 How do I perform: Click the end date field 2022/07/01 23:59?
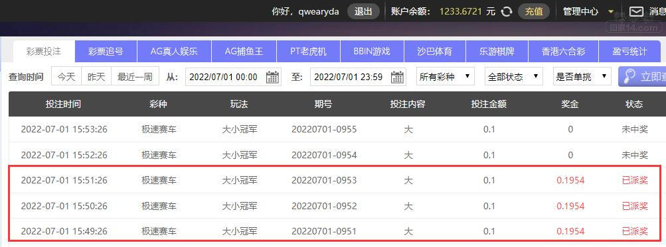point(358,77)
